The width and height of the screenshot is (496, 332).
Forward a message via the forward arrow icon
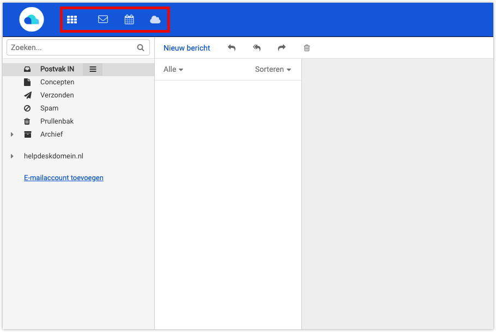click(282, 48)
